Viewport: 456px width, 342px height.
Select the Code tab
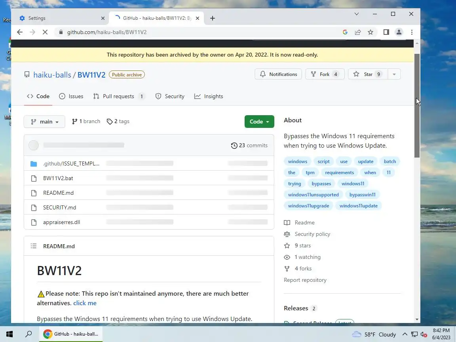[38, 96]
